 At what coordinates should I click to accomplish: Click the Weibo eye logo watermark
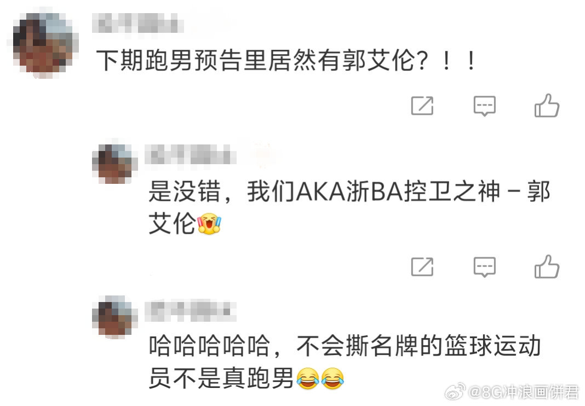click(x=455, y=391)
